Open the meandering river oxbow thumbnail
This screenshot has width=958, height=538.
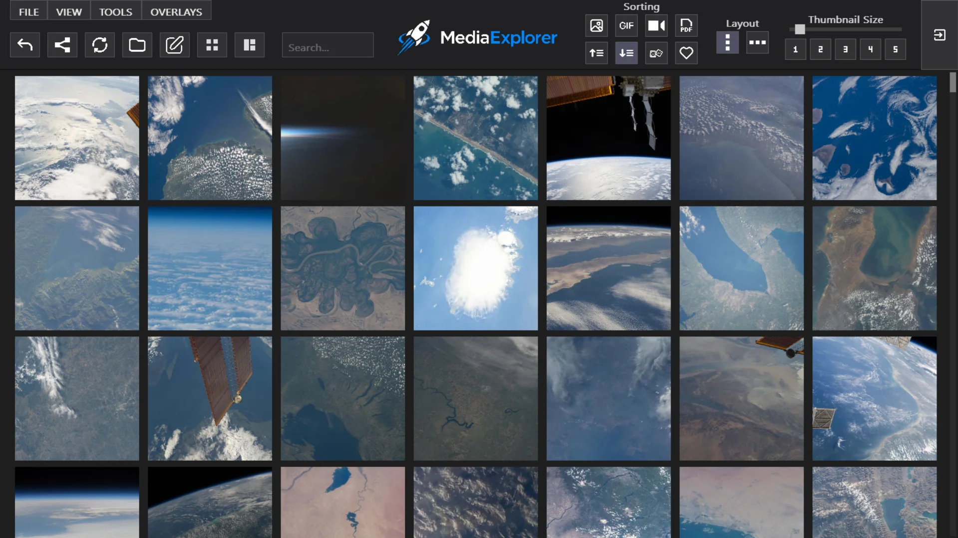click(342, 268)
